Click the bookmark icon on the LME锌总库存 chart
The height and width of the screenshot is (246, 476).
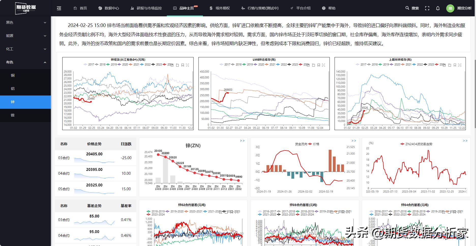(319, 65)
